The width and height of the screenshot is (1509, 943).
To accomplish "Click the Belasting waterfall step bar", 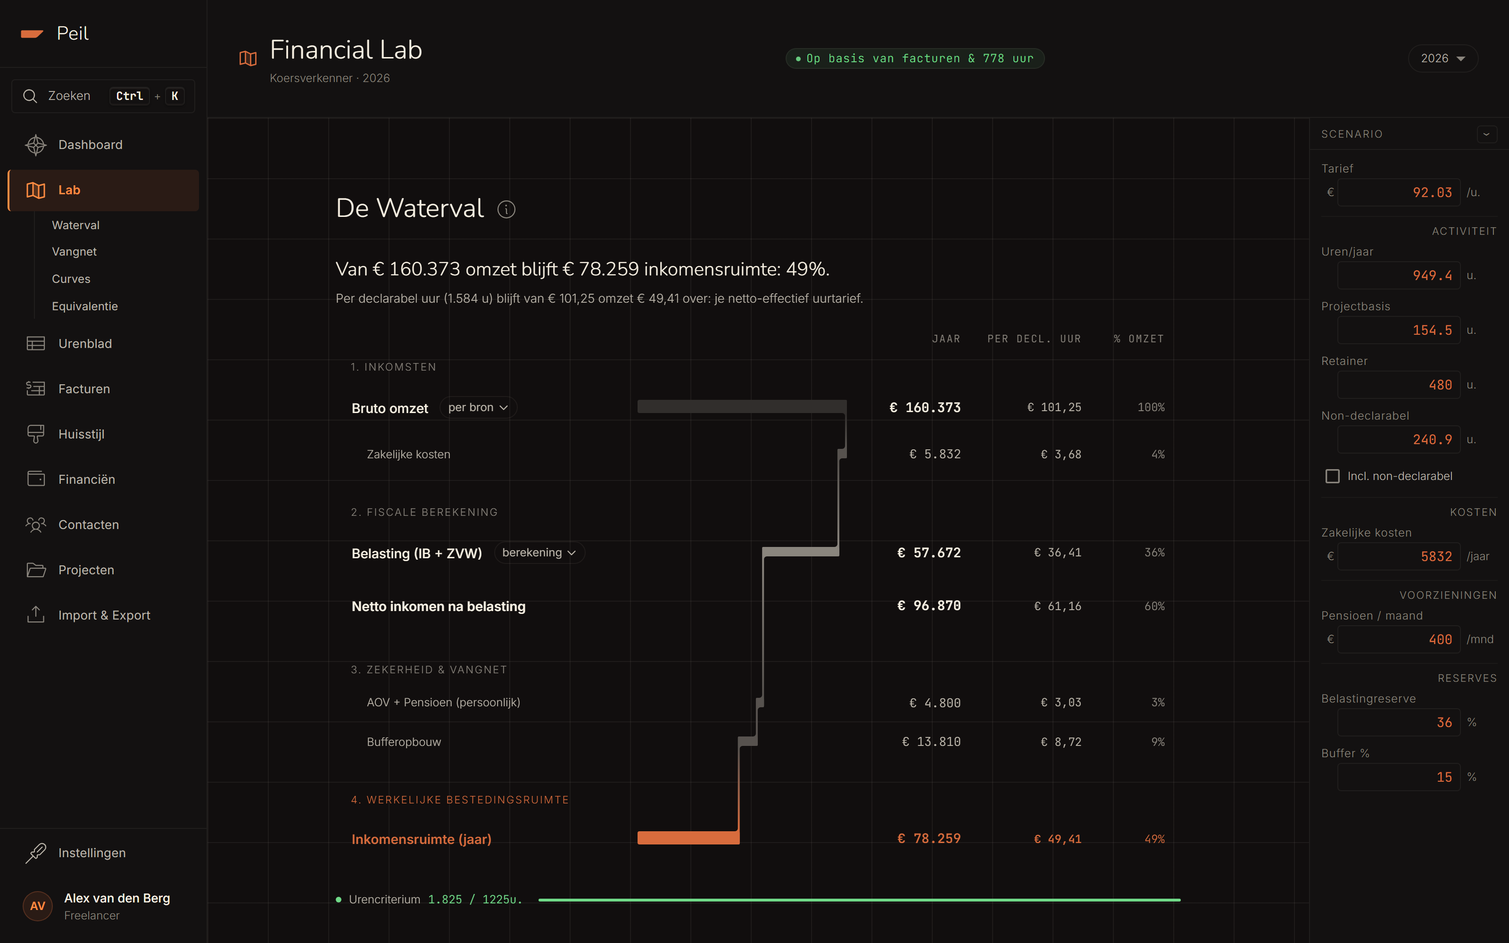I will pos(801,551).
